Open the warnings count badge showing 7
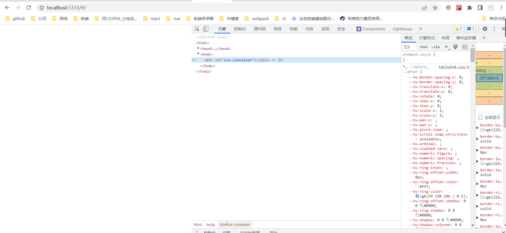The width and height of the screenshot is (506, 233). [x=458, y=29]
